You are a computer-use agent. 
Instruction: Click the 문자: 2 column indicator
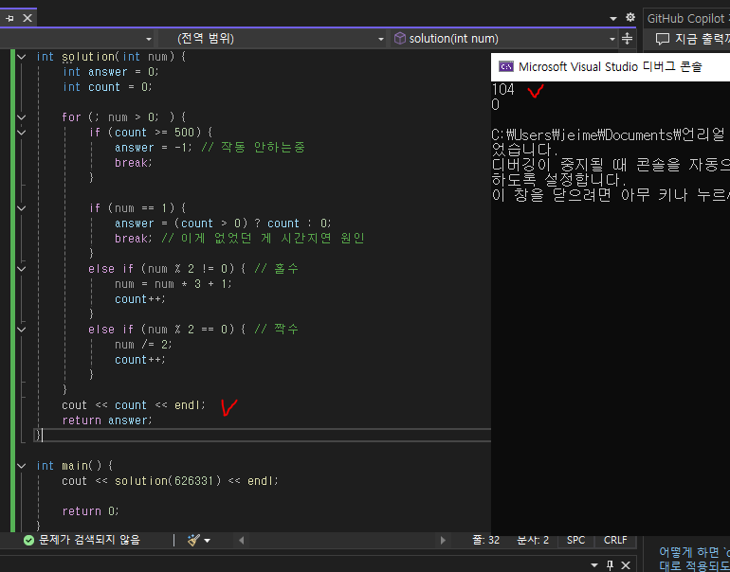[x=533, y=540]
